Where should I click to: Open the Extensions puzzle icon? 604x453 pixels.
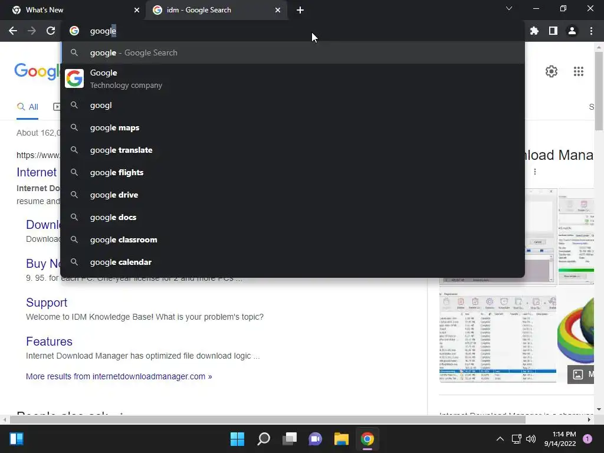click(x=534, y=31)
